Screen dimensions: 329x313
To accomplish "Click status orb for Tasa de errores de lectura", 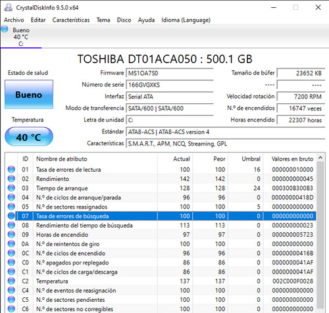I will tap(11, 169).
